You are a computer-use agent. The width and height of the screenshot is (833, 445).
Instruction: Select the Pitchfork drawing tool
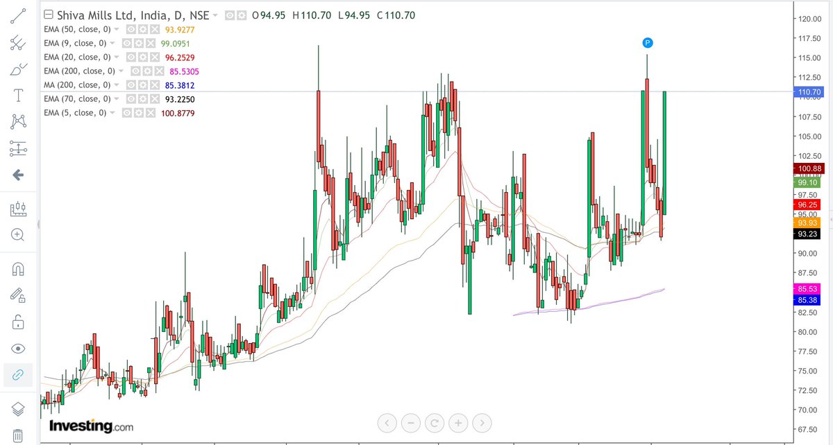[x=19, y=44]
